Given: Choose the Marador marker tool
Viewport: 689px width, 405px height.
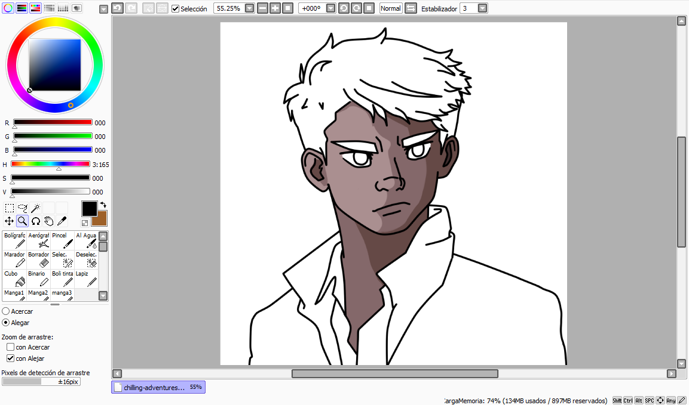Looking at the screenshot, I should pyautogui.click(x=14, y=260).
